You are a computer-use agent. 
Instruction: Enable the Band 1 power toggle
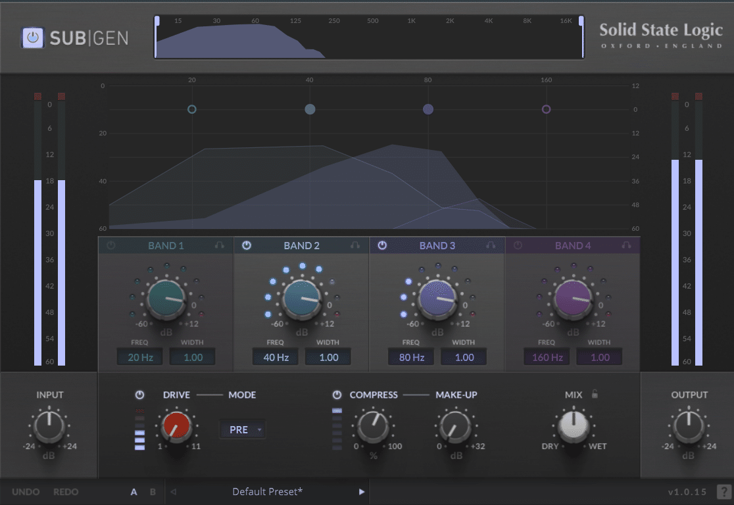pyautogui.click(x=112, y=245)
